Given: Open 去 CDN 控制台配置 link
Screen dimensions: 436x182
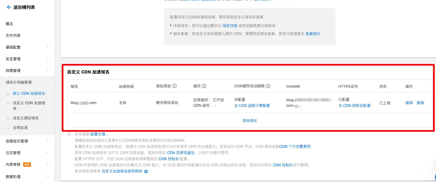Looking at the screenshot, I should (x=354, y=105).
